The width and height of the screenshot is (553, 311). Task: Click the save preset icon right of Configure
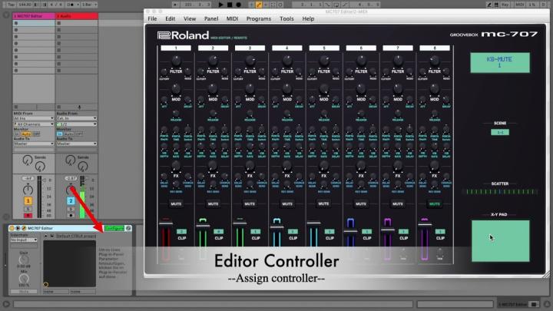pos(128,228)
